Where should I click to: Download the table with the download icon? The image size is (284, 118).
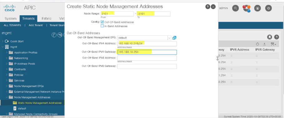tap(264, 44)
